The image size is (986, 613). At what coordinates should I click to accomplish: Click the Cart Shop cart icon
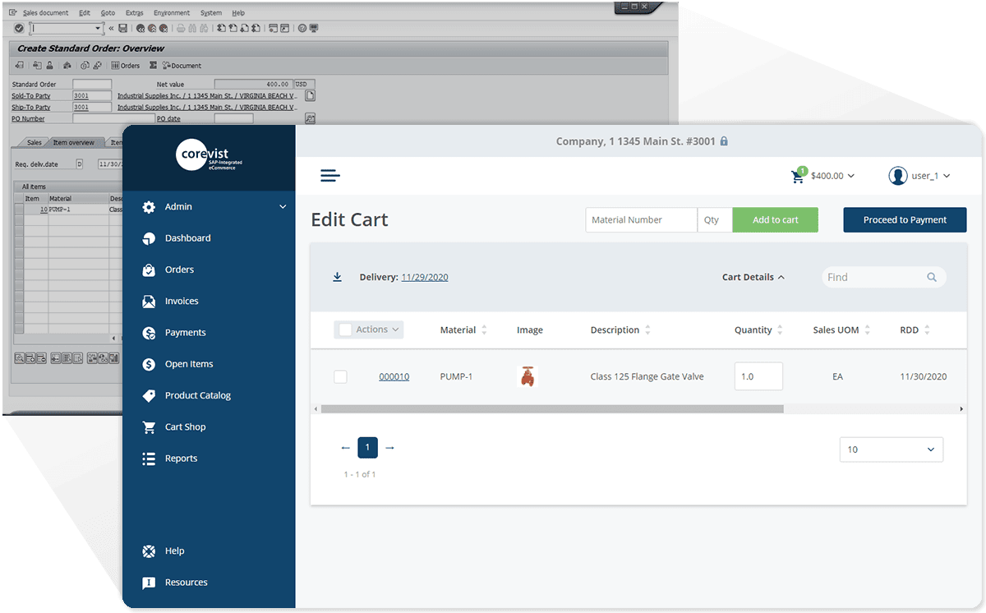149,427
